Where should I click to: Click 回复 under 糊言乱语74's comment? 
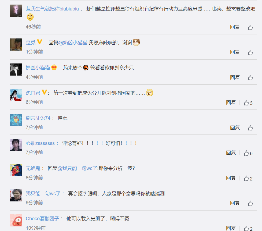point(235,128)
